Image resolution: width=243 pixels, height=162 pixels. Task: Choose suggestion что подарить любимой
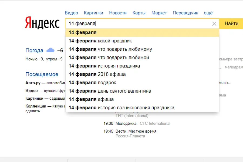142,58
